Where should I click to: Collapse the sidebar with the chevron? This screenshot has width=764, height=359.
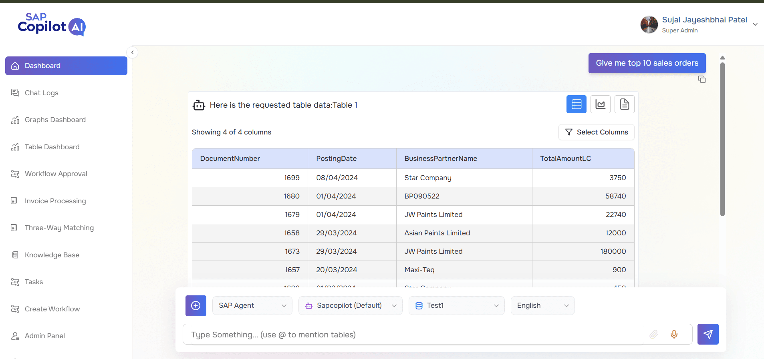pos(132,52)
